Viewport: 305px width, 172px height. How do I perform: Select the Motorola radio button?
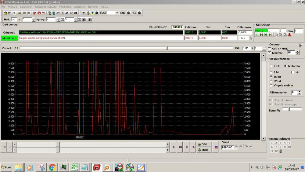click(x=285, y=66)
